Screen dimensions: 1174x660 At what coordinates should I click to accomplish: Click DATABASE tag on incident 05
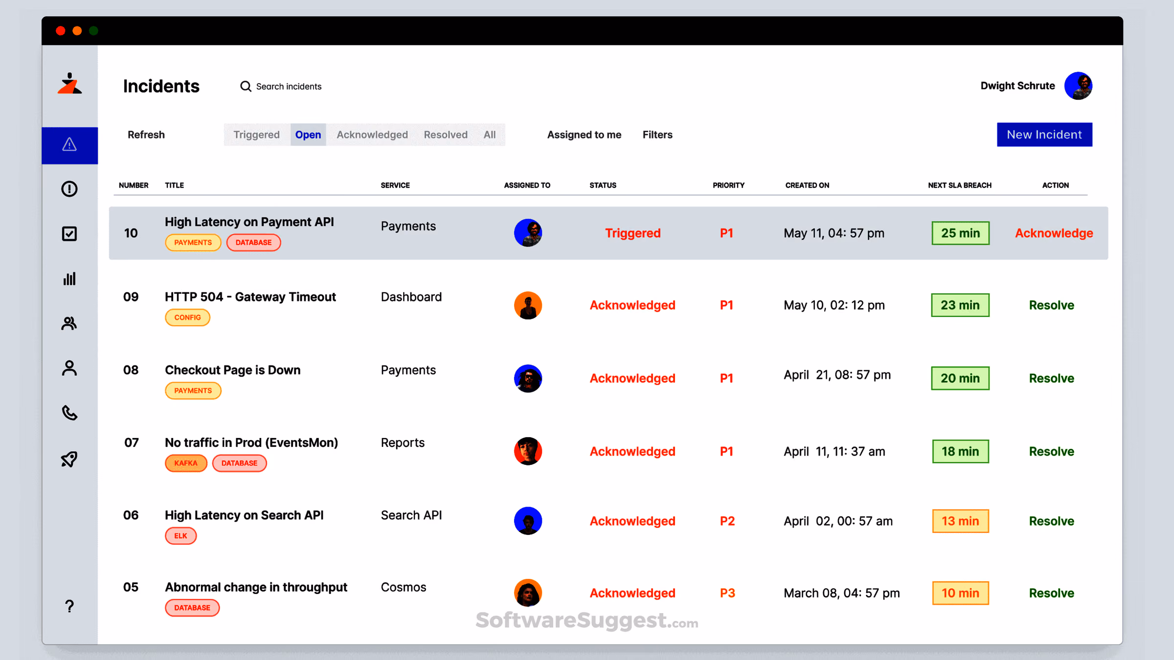(x=192, y=608)
